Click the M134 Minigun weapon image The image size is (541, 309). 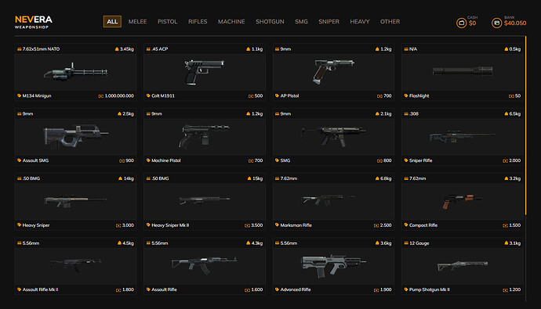75,72
